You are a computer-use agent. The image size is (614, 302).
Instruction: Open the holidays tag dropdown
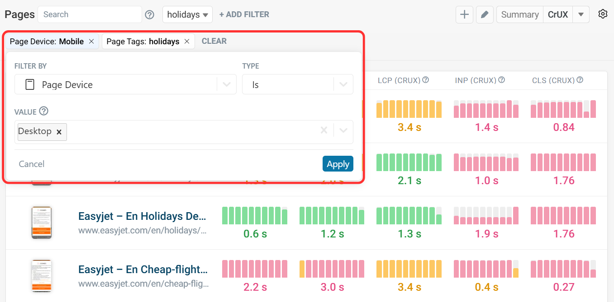pyautogui.click(x=187, y=14)
